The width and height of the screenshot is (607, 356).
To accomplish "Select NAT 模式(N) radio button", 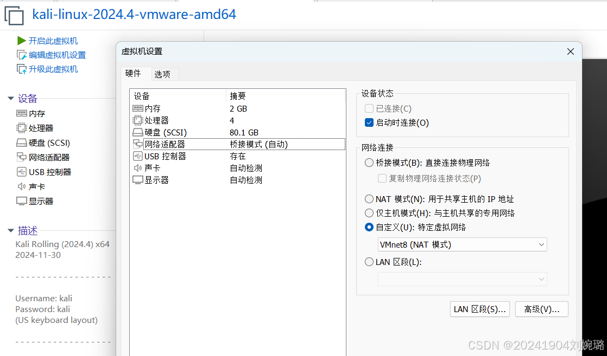I will tap(369, 199).
